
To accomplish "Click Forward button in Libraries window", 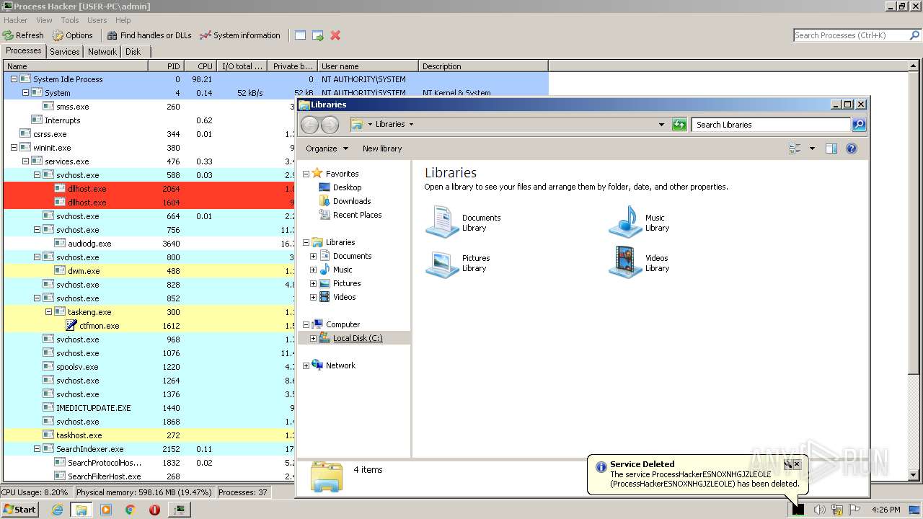I will click(330, 125).
